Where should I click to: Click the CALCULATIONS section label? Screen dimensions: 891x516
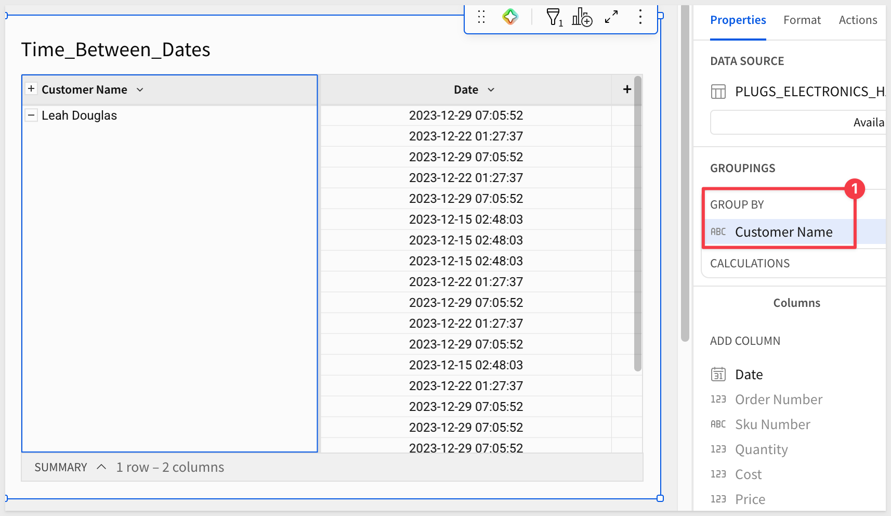pos(750,264)
